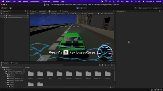The image size is (163, 91).
Task: Collapse the 3rdParty folder in tree
Action: [3, 69]
